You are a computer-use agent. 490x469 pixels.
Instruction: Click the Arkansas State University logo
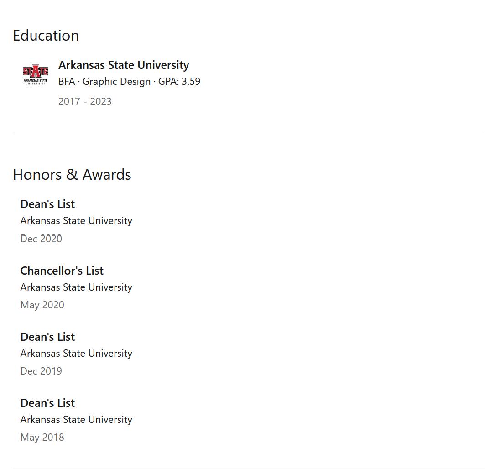[x=36, y=74]
